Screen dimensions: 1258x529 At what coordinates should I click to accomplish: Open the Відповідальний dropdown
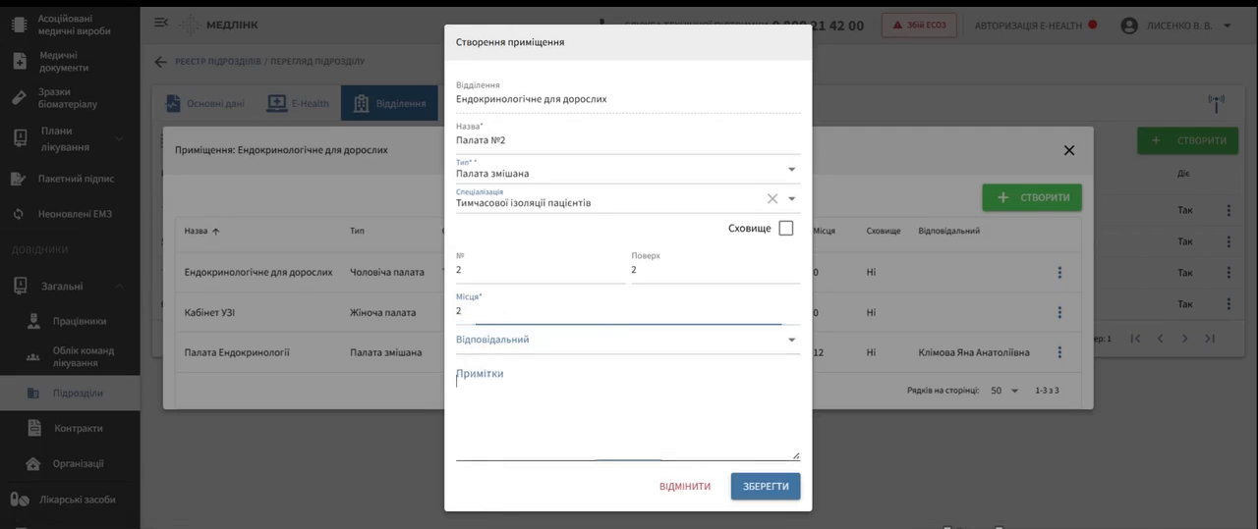coord(628,340)
